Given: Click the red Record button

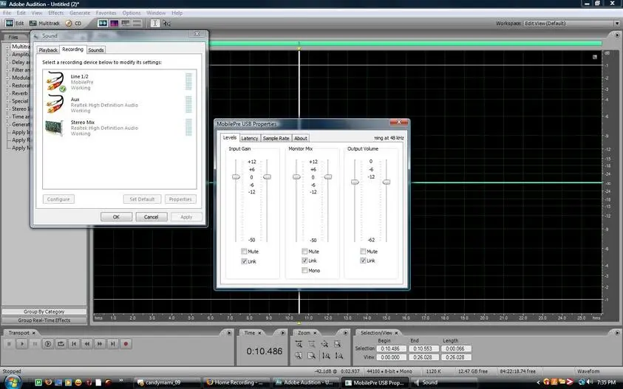Looking at the screenshot, I should pos(126,344).
